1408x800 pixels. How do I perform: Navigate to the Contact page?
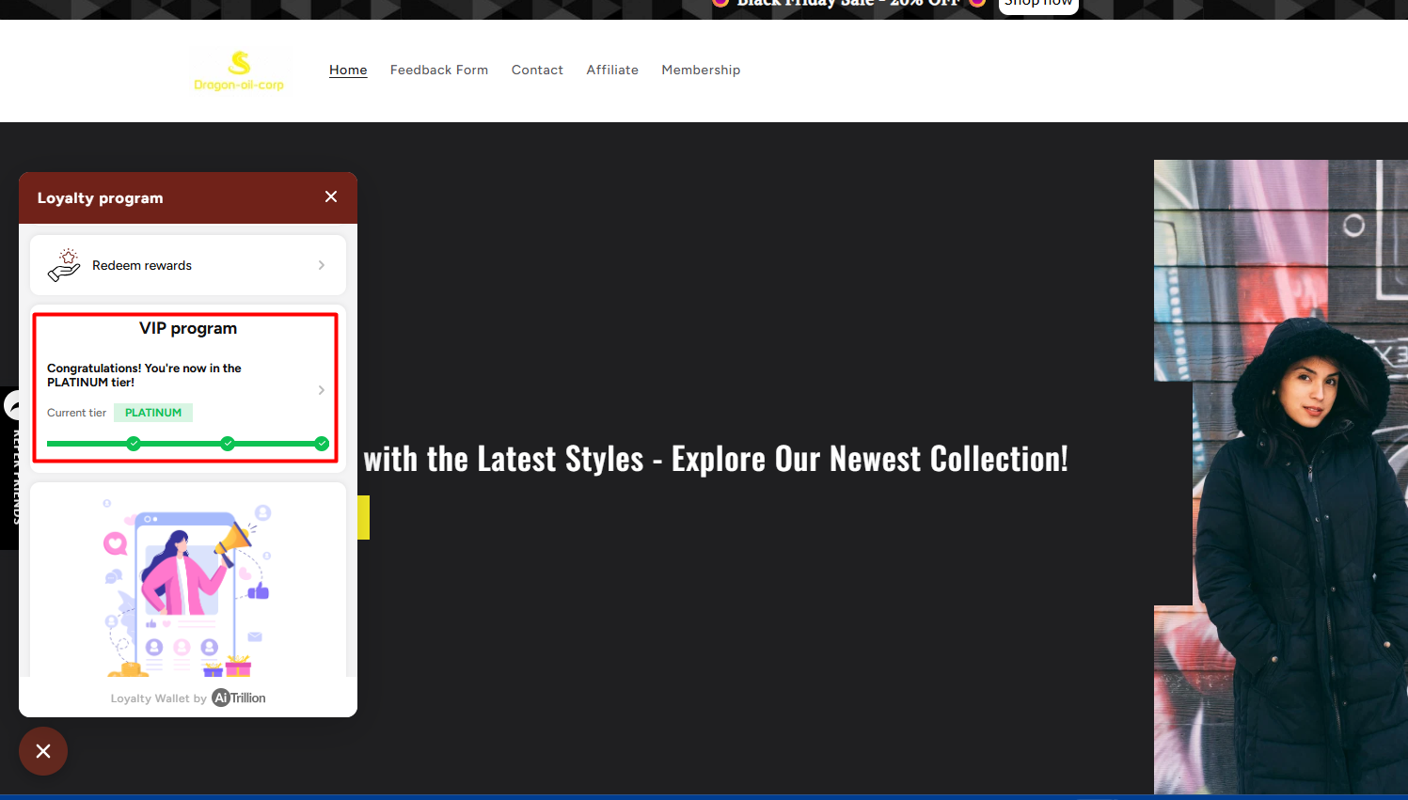tap(537, 70)
